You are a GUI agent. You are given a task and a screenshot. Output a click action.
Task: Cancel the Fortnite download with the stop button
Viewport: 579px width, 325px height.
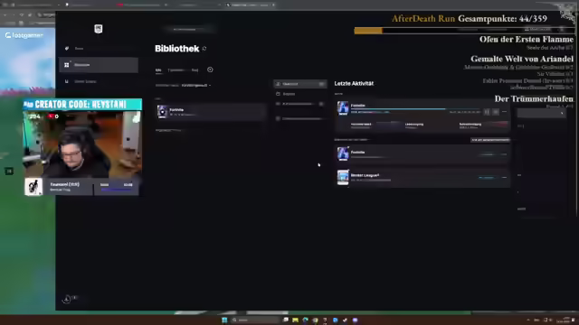(x=496, y=112)
